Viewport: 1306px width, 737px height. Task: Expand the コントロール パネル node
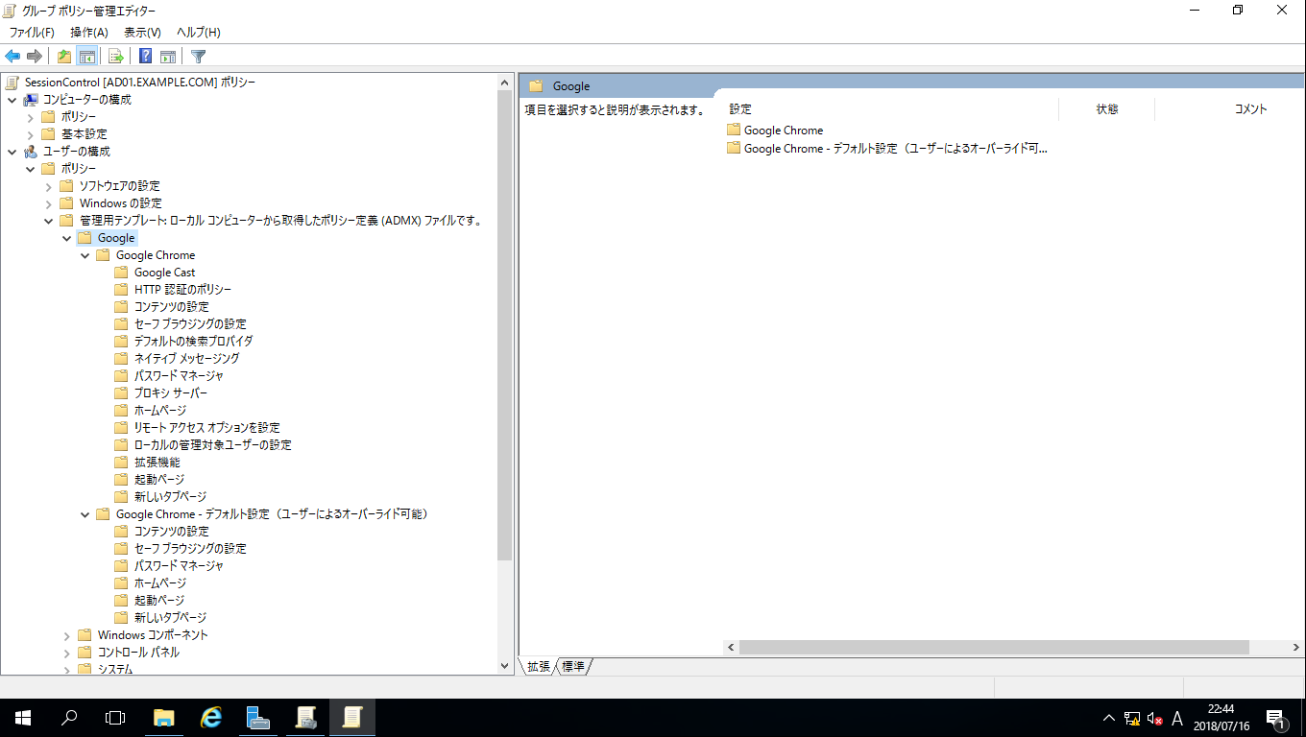(x=67, y=653)
